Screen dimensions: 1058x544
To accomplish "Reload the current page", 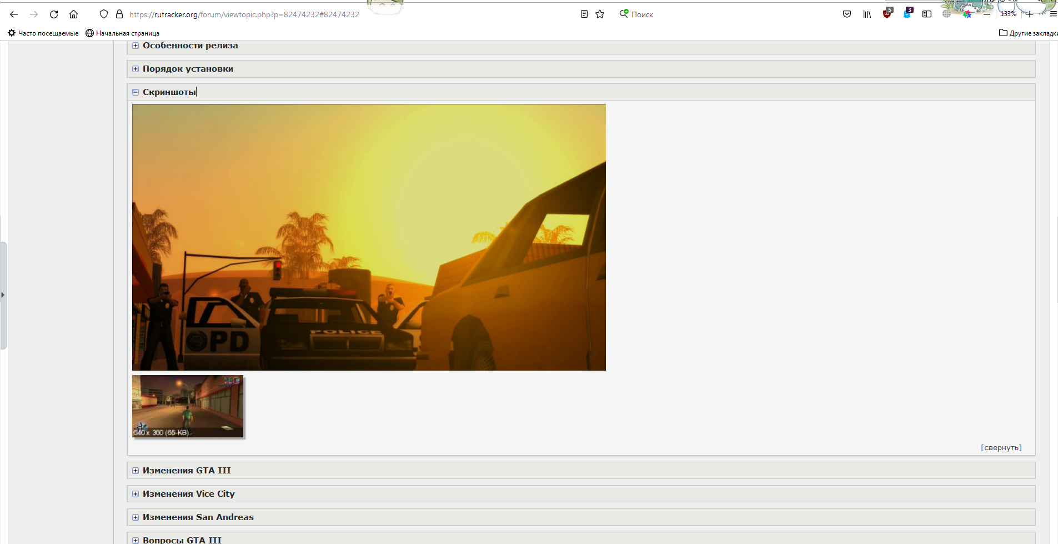I will (54, 14).
